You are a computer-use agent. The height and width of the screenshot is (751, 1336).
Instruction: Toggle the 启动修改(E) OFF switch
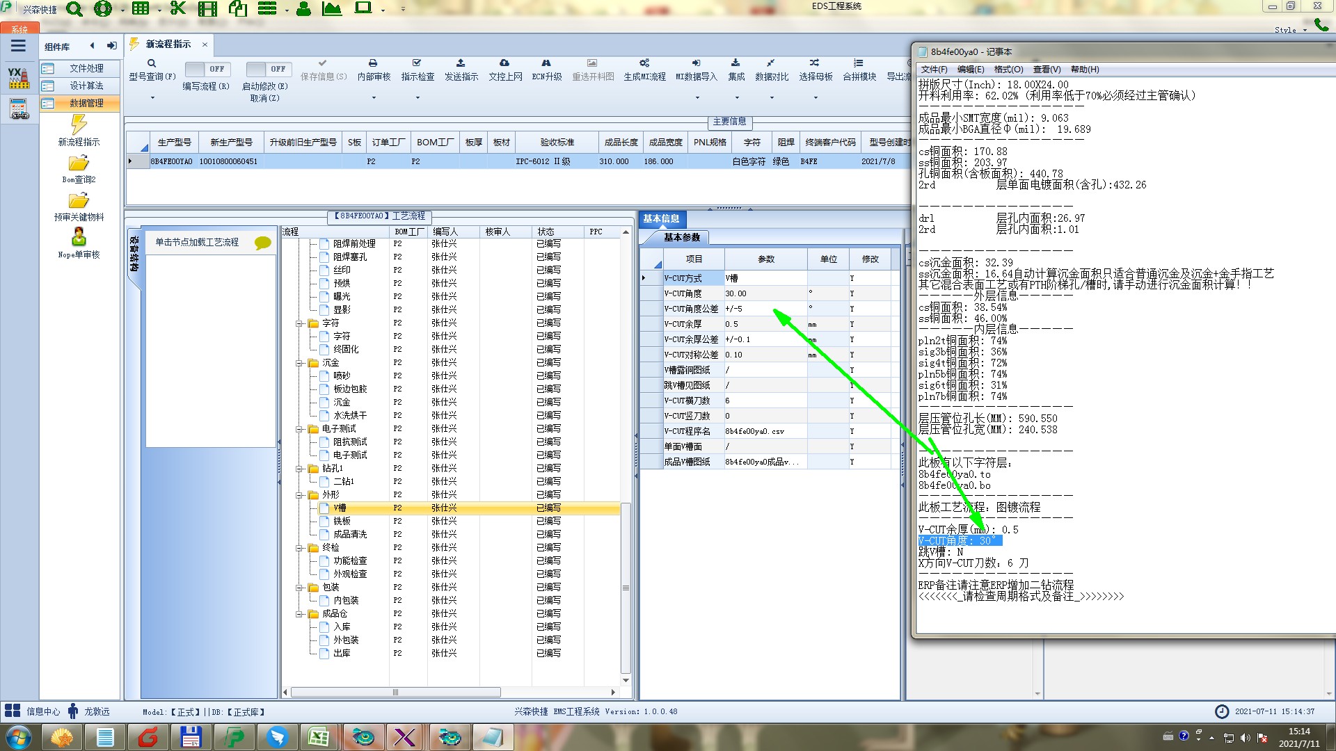[268, 69]
